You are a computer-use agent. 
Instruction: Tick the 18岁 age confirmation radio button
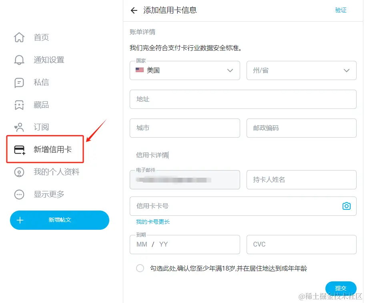[x=140, y=268]
